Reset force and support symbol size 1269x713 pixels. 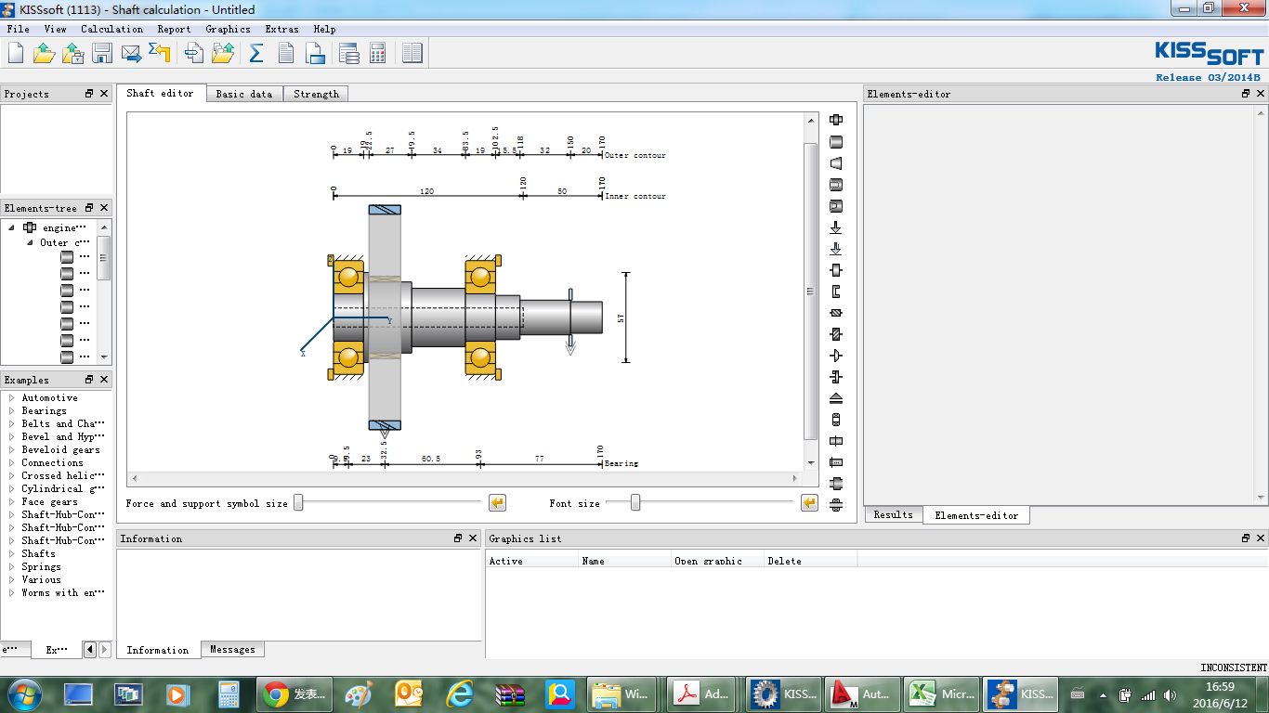pyautogui.click(x=497, y=503)
